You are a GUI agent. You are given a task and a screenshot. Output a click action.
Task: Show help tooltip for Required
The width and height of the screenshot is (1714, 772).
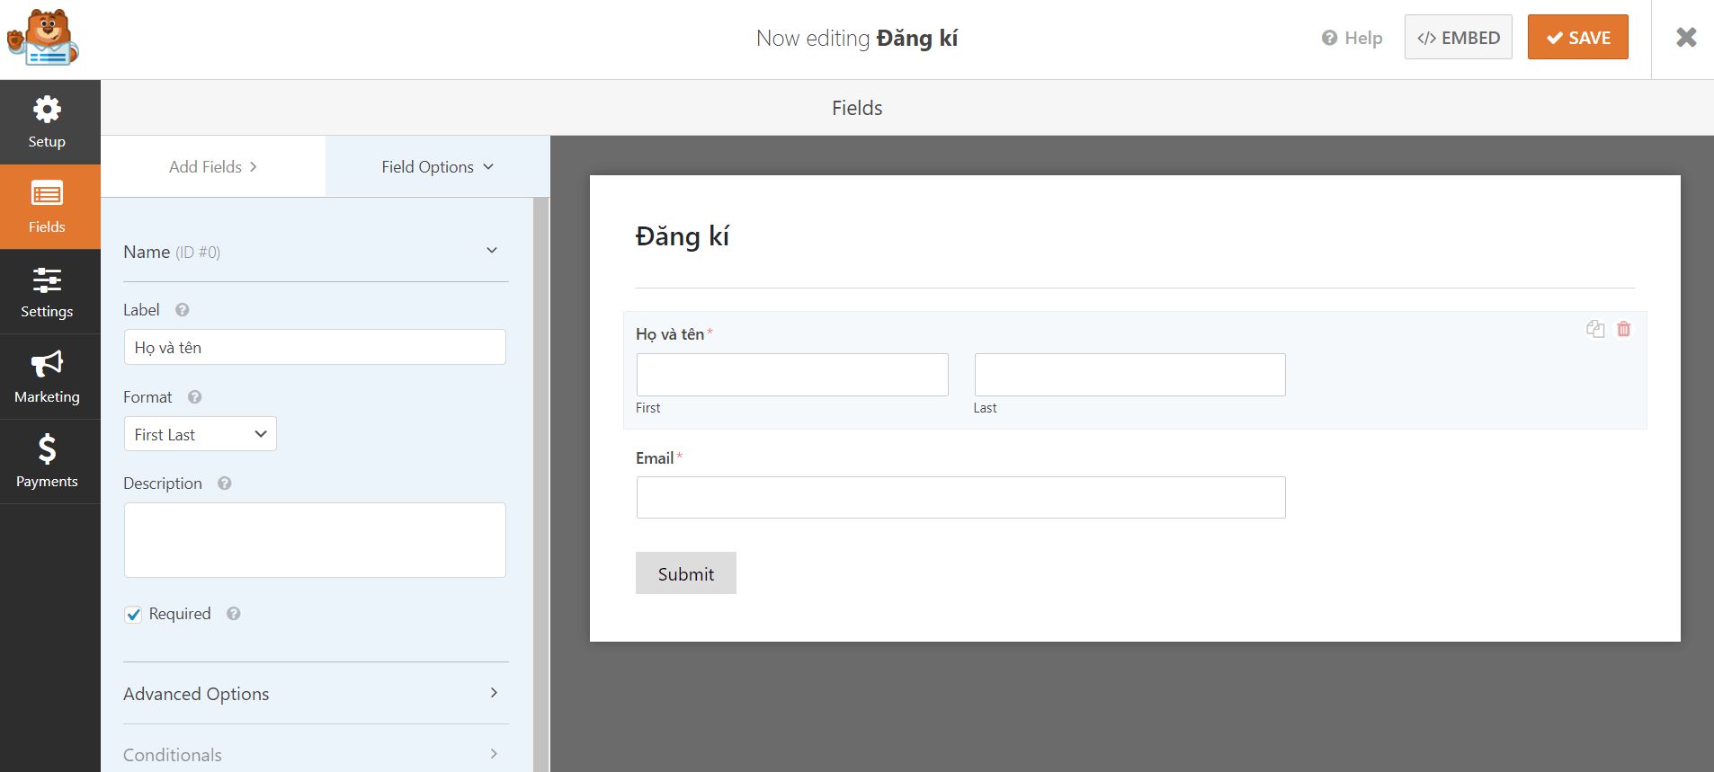point(234,614)
